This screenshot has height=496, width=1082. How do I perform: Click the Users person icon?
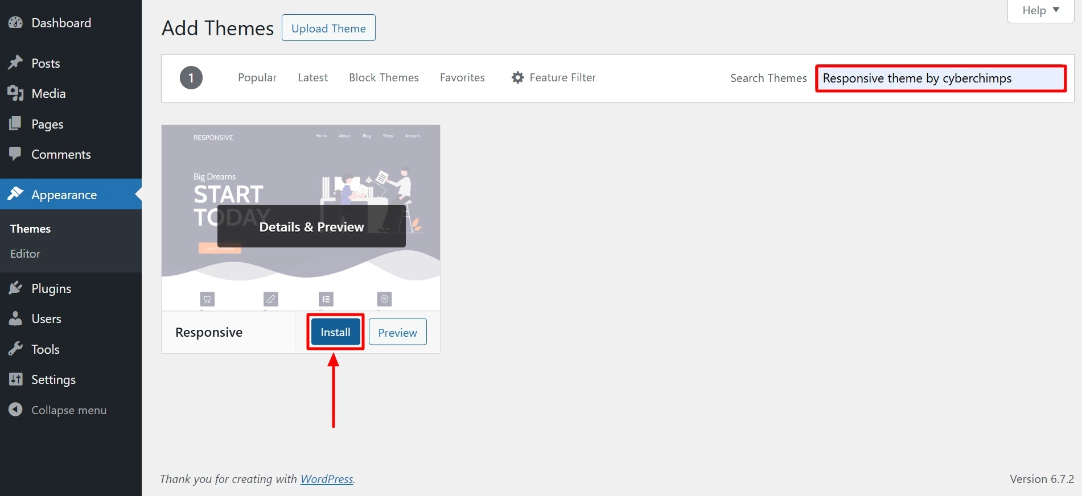coord(15,319)
